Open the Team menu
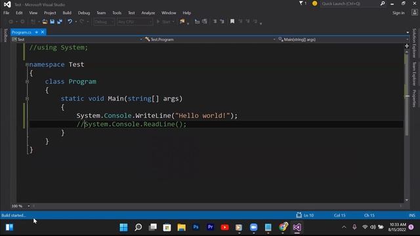The width and height of the screenshot is (420, 236). [101, 13]
